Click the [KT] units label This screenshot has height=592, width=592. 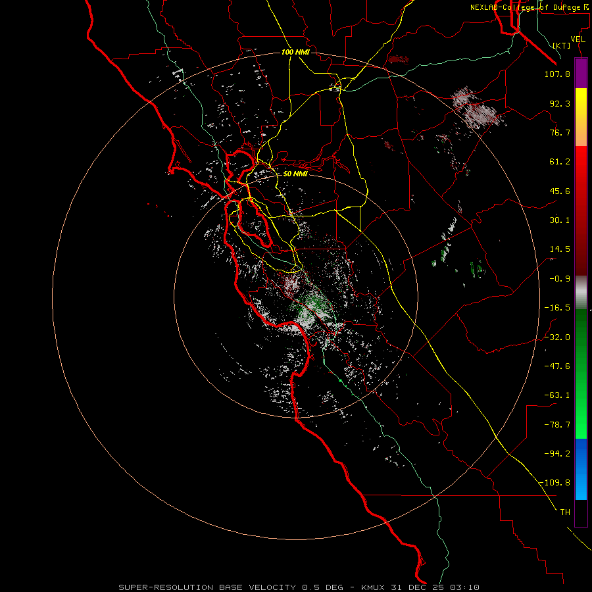(x=562, y=45)
